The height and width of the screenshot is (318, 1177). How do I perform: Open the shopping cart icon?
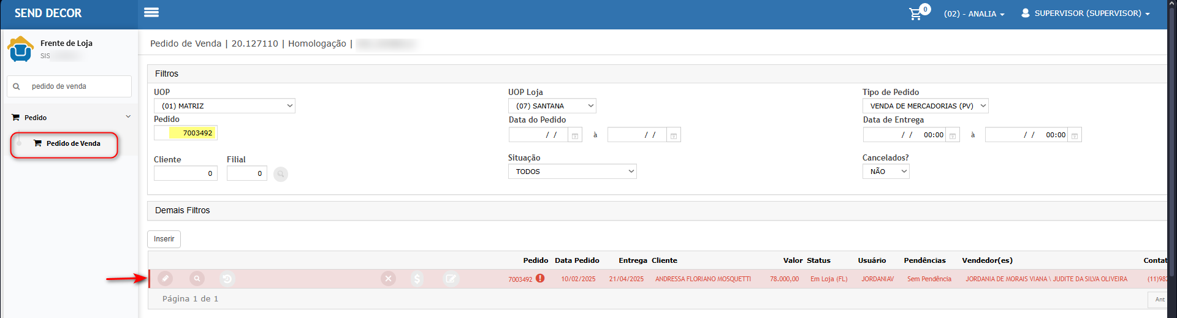click(915, 14)
